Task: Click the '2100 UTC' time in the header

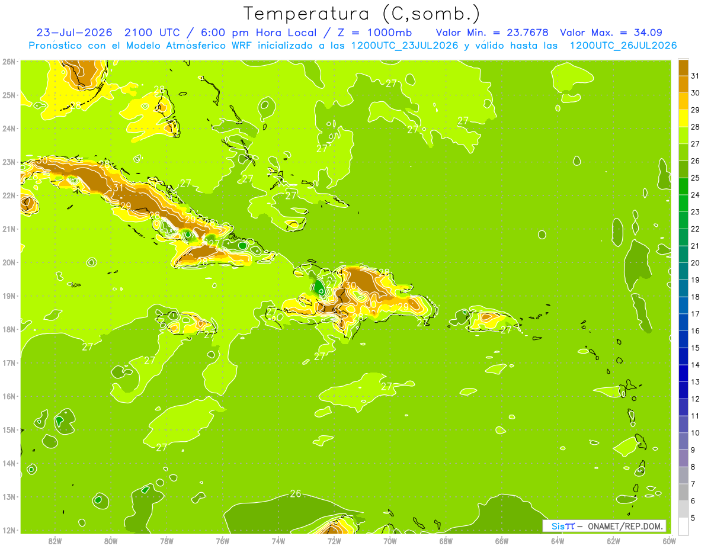Action: [x=152, y=33]
